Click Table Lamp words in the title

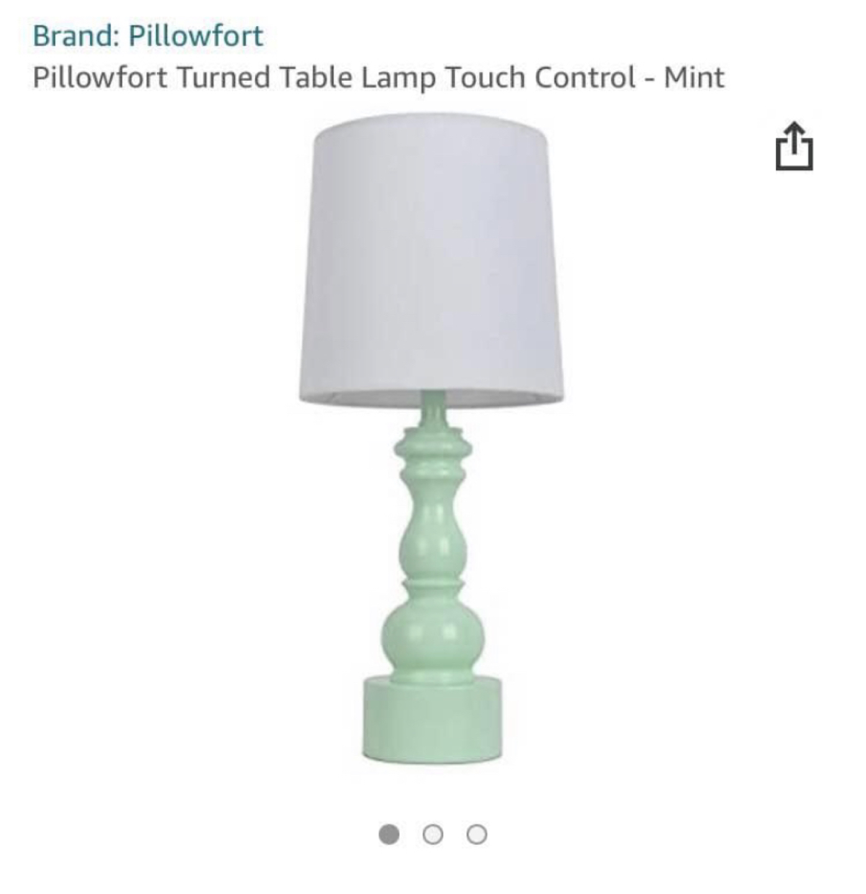358,78
